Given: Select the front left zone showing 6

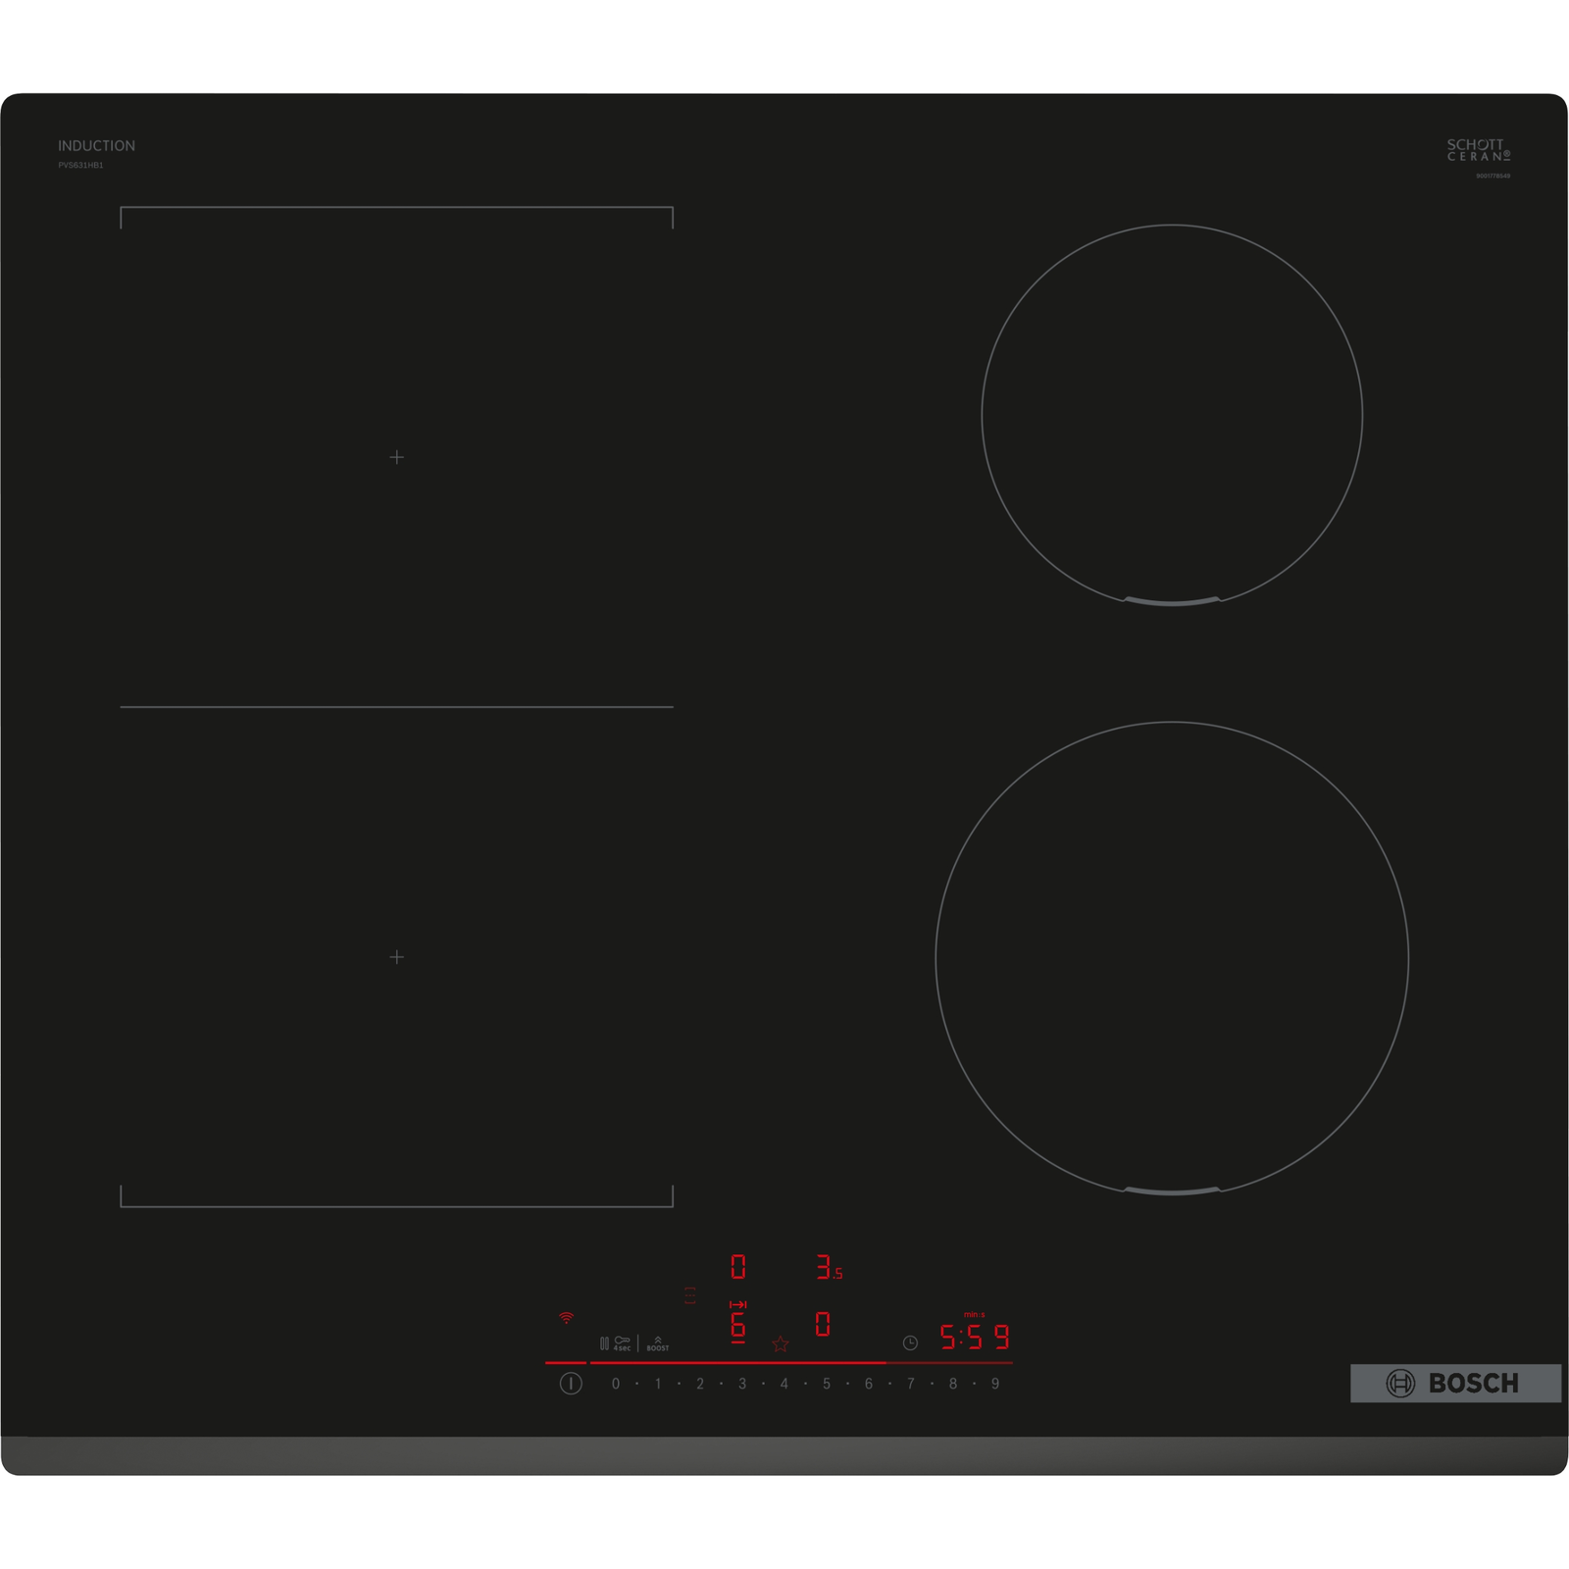Looking at the screenshot, I should click(x=738, y=1326).
